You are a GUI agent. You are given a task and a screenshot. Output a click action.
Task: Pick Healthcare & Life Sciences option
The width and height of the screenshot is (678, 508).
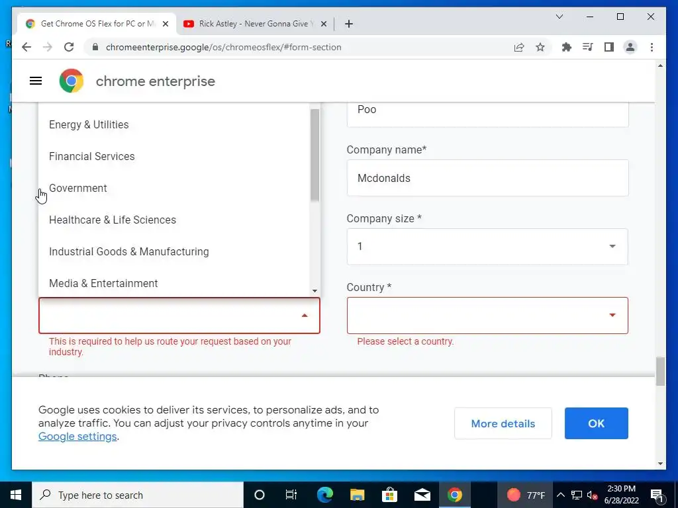pyautogui.click(x=174, y=220)
